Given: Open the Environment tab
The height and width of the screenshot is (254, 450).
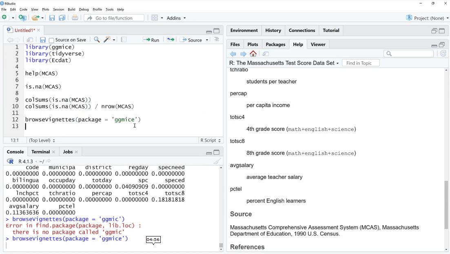Looking at the screenshot, I should coord(244,31).
